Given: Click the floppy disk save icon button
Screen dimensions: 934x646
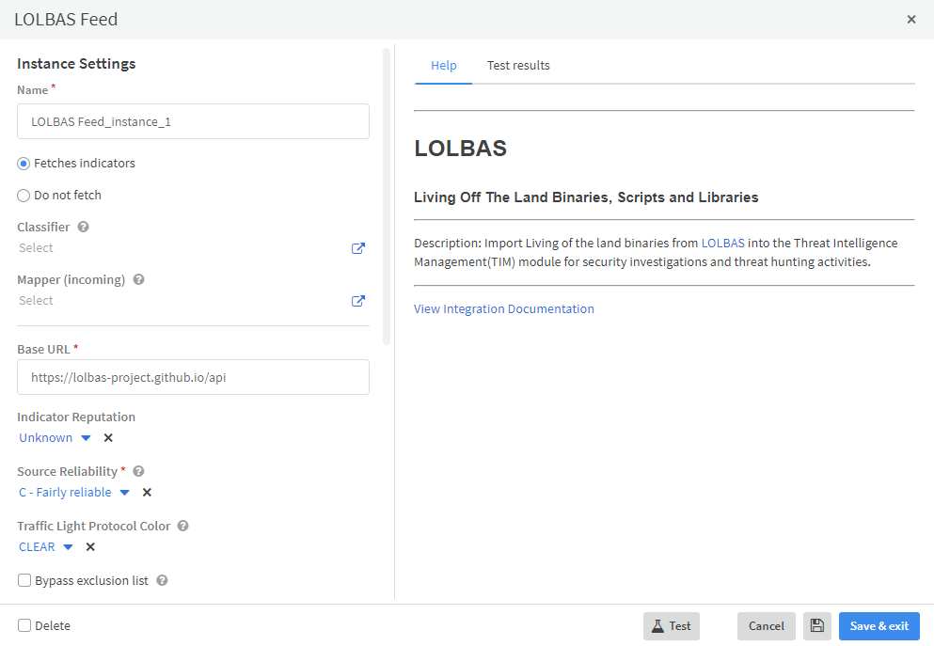Looking at the screenshot, I should click(x=817, y=626).
